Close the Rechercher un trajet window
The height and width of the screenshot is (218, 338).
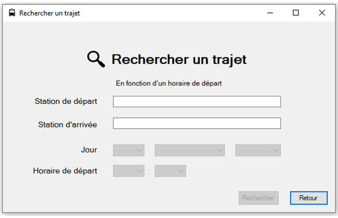click(x=322, y=13)
